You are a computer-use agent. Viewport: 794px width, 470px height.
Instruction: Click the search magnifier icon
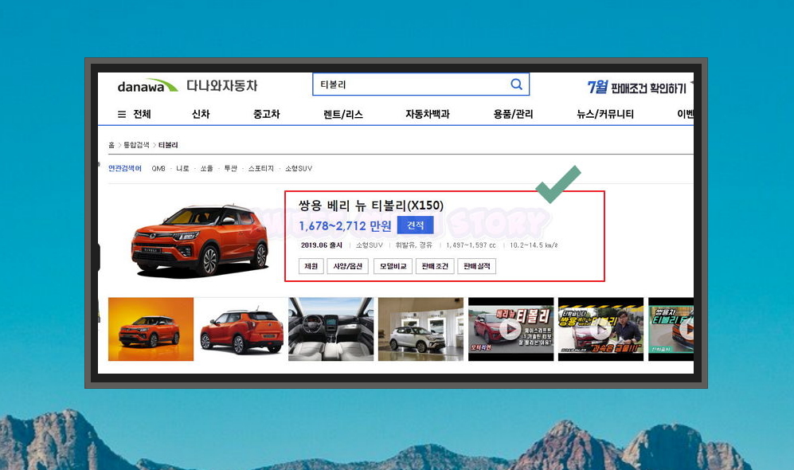point(516,84)
